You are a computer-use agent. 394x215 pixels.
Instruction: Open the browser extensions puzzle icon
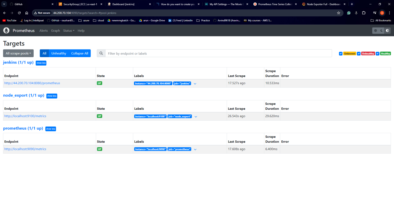click(x=364, y=13)
